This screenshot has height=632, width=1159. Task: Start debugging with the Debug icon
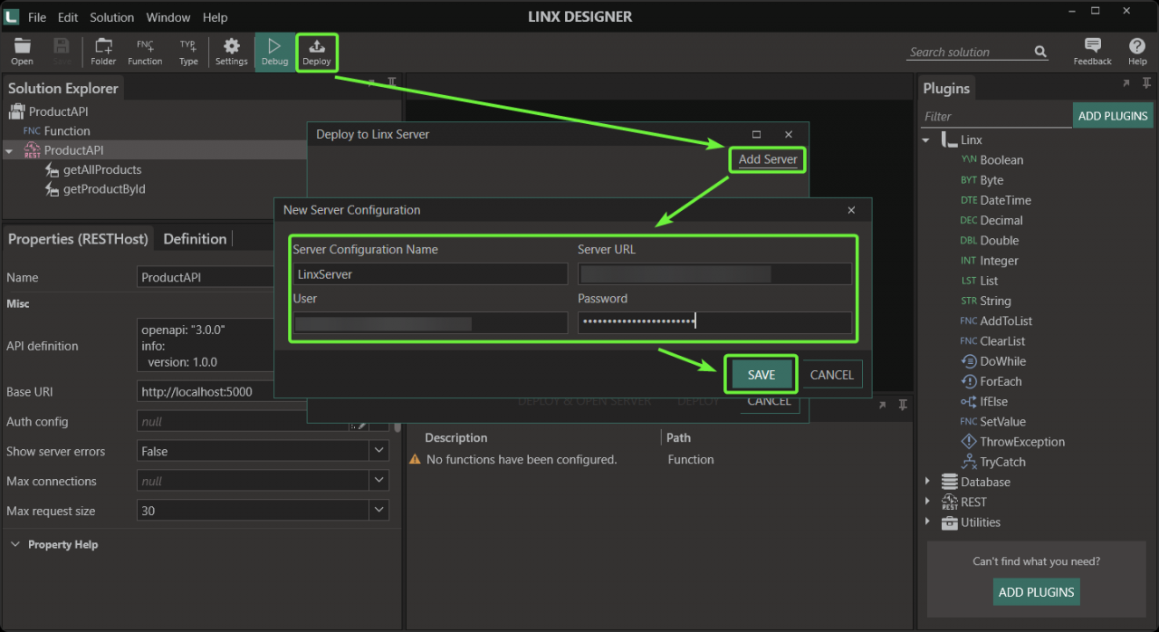coord(274,52)
